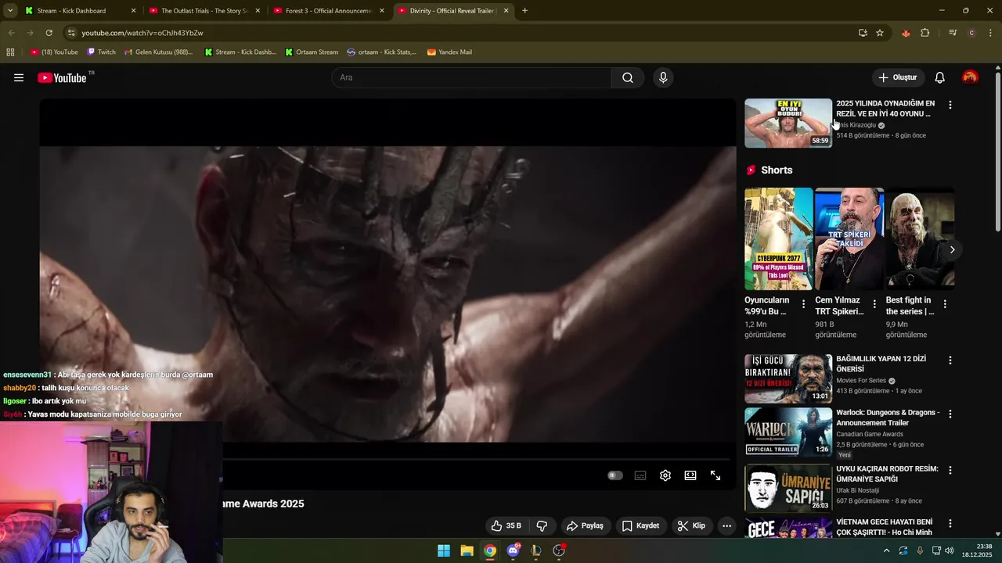The height and width of the screenshot is (563, 1002).
Task: Open the EN İYİ OYUN video thumbnail
Action: point(788,123)
